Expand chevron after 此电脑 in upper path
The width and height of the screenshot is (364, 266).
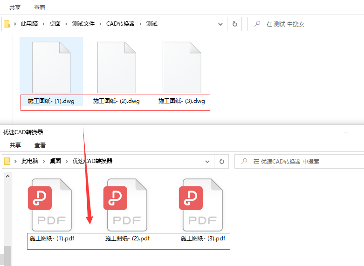pos(43,24)
